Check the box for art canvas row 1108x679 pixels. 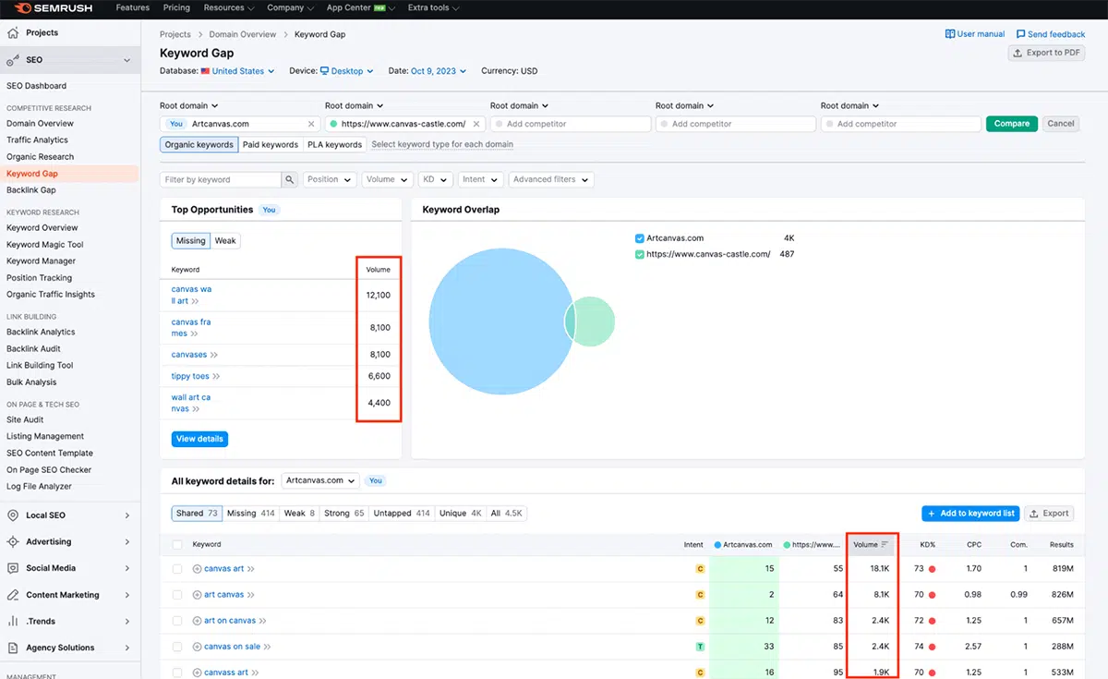pos(177,595)
